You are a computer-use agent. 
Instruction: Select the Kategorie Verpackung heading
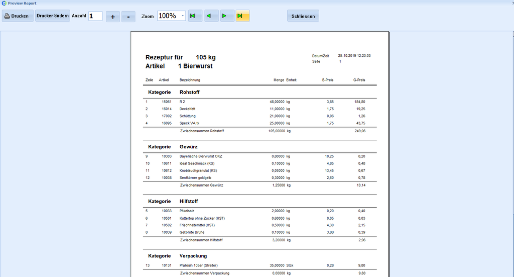click(177, 256)
